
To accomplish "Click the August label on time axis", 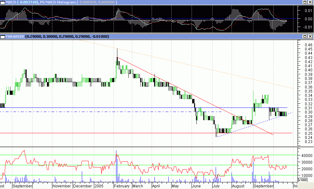I will coord(238,186).
